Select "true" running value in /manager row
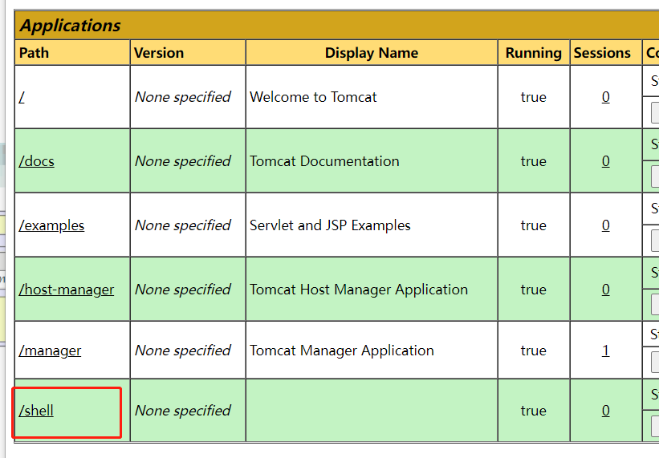 pos(533,351)
